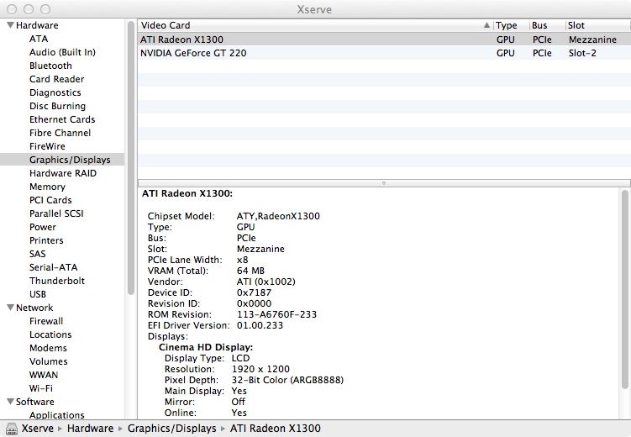Viewport: 631px width, 437px height.
Task: Click Resolution value 1920 x 1200
Action: tap(260, 369)
